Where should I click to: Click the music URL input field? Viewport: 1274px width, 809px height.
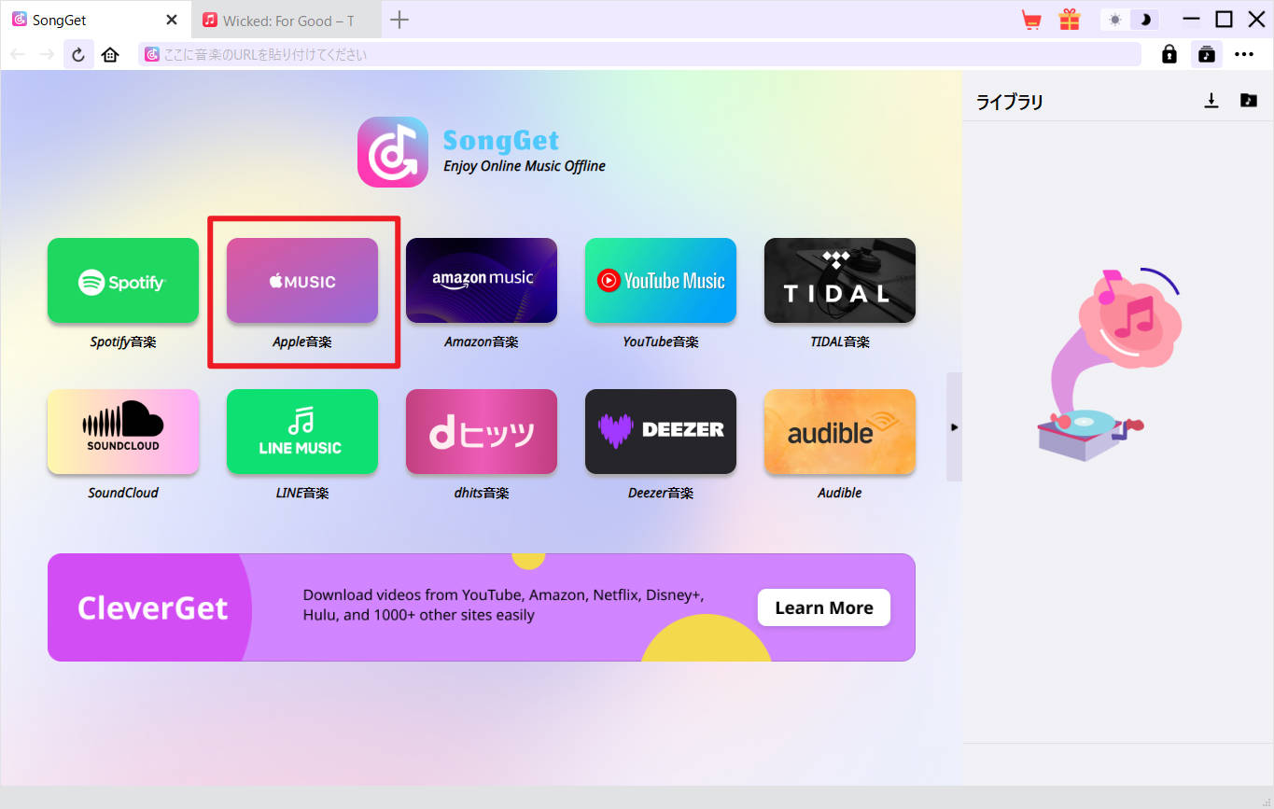tap(560, 53)
